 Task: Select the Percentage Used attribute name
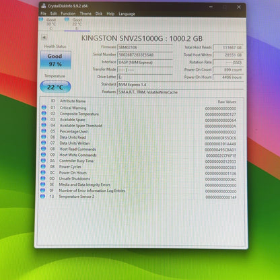(73, 131)
